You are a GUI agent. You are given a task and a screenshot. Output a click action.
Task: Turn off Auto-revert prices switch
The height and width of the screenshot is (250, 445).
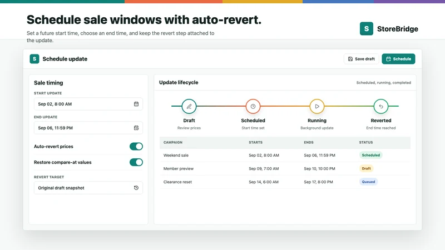tap(136, 147)
